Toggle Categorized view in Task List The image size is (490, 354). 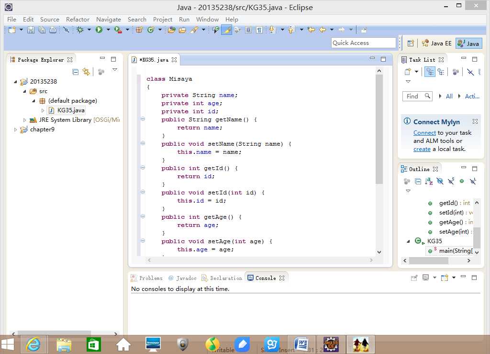click(x=430, y=72)
